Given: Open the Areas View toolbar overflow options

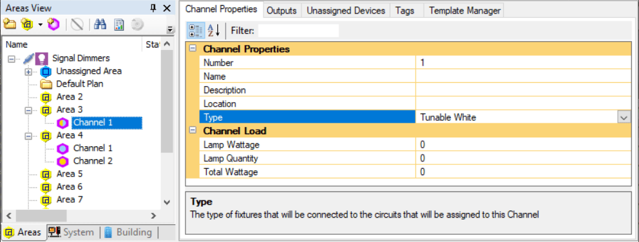Looking at the screenshot, I should 171,30.
